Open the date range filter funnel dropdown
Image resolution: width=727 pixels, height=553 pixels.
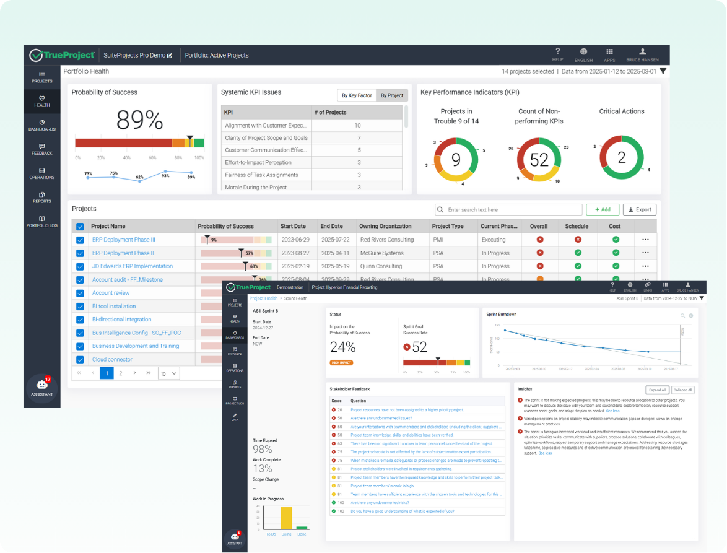662,71
